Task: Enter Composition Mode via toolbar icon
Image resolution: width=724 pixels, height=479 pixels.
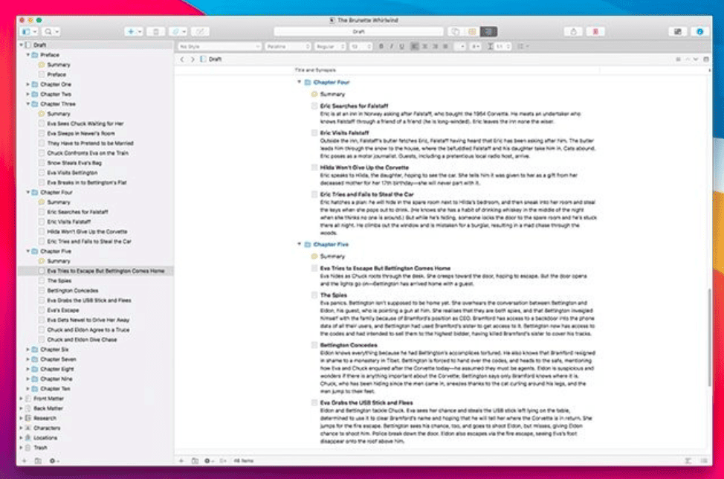Action: (677, 31)
